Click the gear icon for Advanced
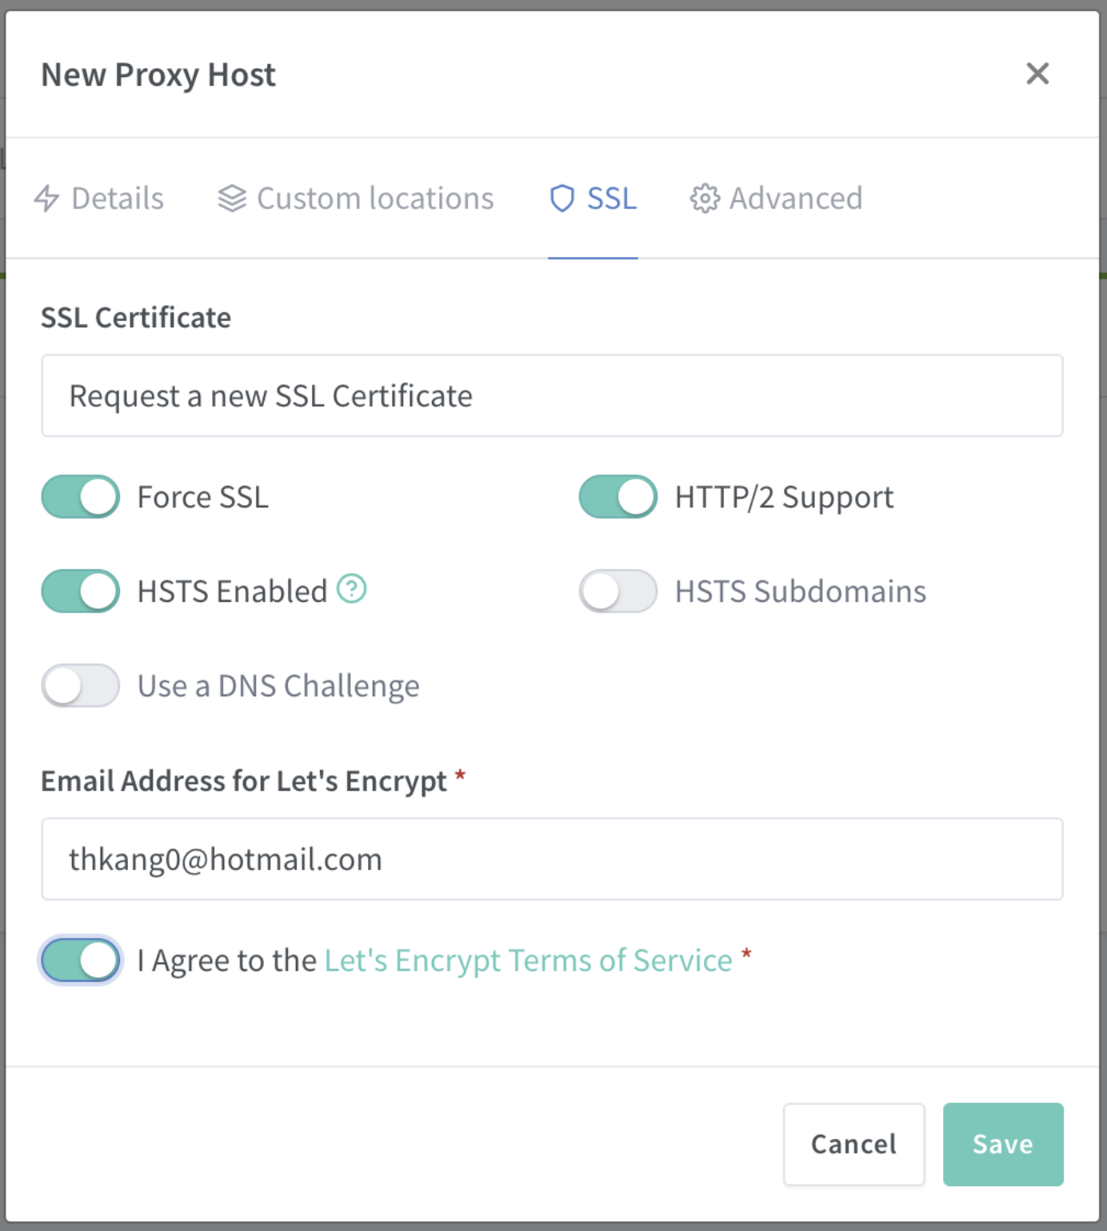Screen dimensions: 1107x1231 [705, 198]
